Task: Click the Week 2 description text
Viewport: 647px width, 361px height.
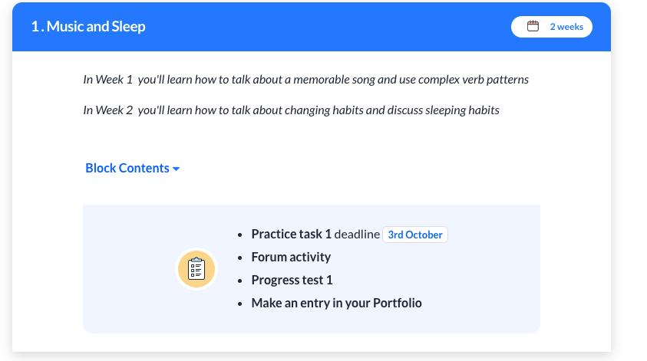Action: (x=292, y=110)
